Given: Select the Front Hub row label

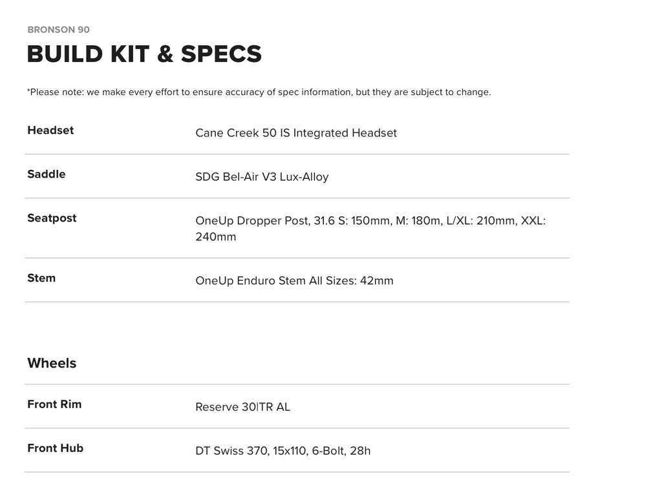Looking at the screenshot, I should (55, 448).
